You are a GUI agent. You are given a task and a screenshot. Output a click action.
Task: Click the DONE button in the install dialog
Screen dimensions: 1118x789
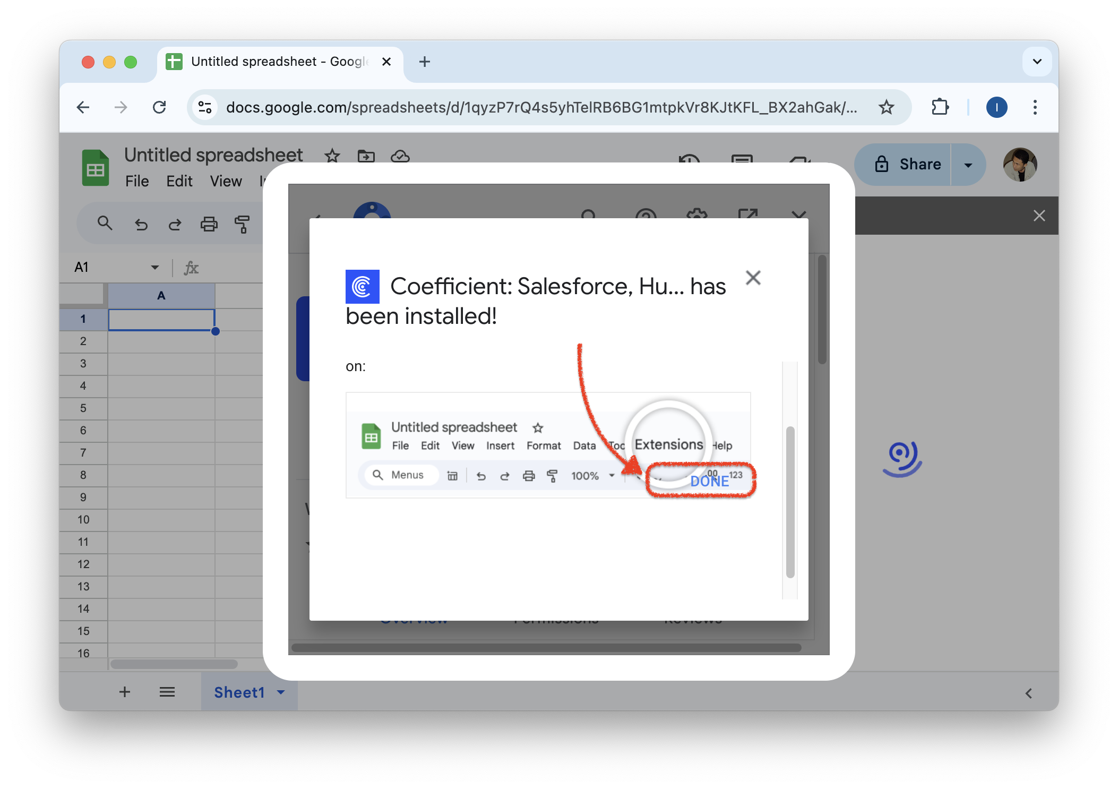tap(709, 481)
